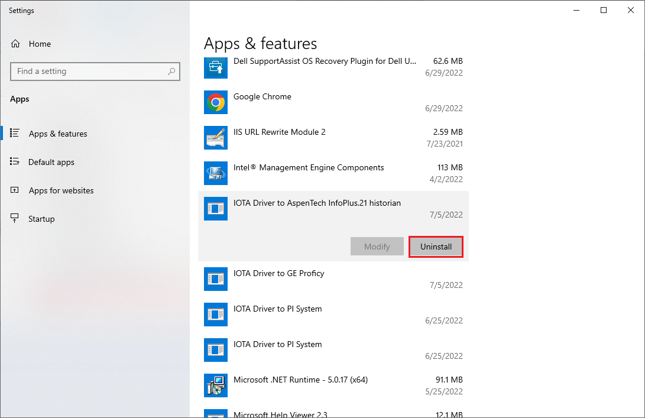Screen dimensions: 645x418
Task: Click the 113 MB size value
Action: tap(450, 167)
